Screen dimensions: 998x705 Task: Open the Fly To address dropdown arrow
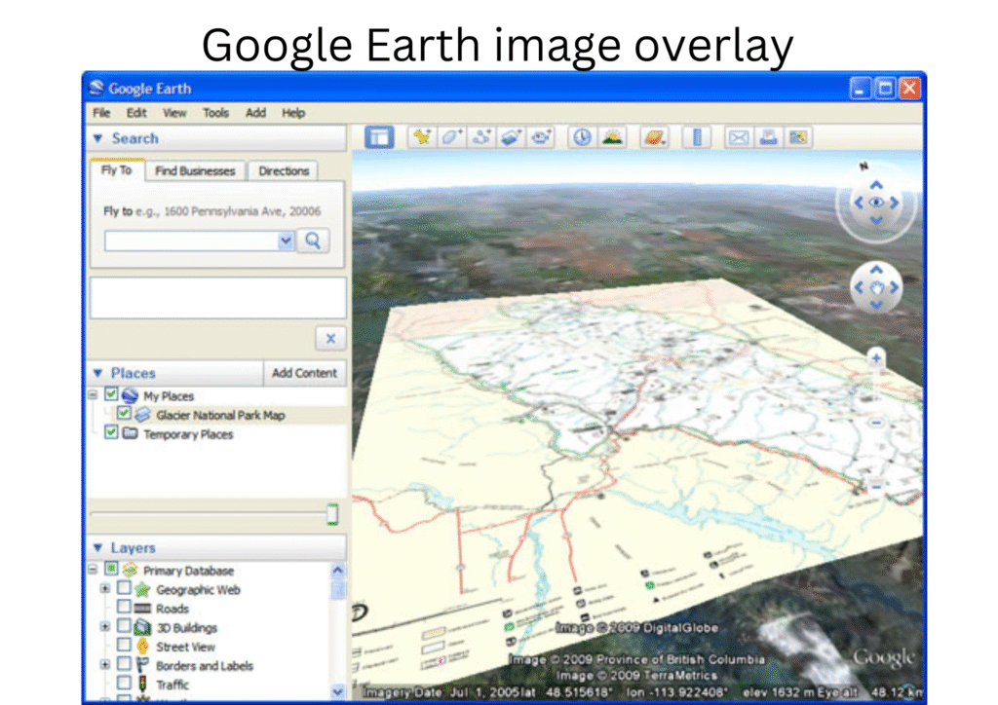(x=286, y=241)
